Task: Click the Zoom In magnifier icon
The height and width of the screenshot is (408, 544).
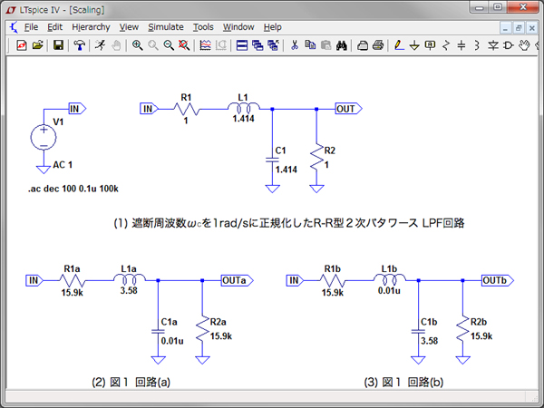Action: click(137, 45)
